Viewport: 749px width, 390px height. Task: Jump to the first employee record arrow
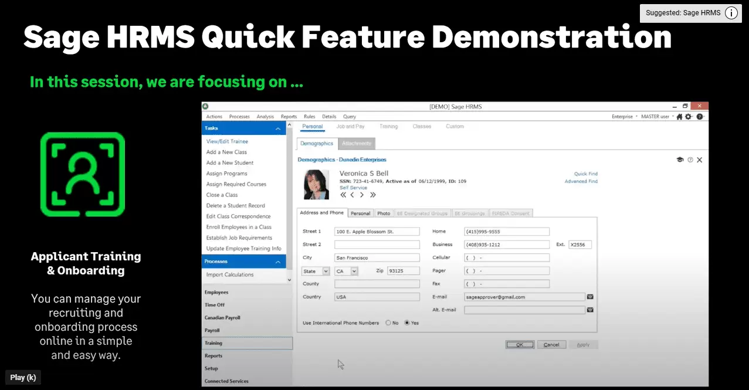[x=343, y=195]
